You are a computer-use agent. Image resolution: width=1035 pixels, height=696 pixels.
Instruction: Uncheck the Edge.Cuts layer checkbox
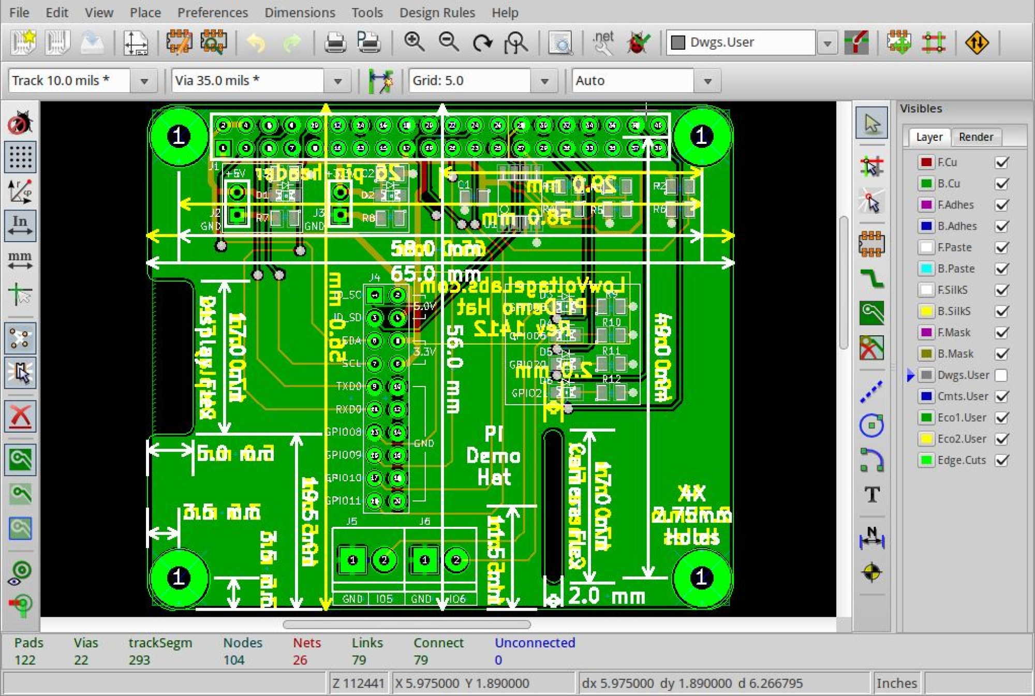(1002, 460)
